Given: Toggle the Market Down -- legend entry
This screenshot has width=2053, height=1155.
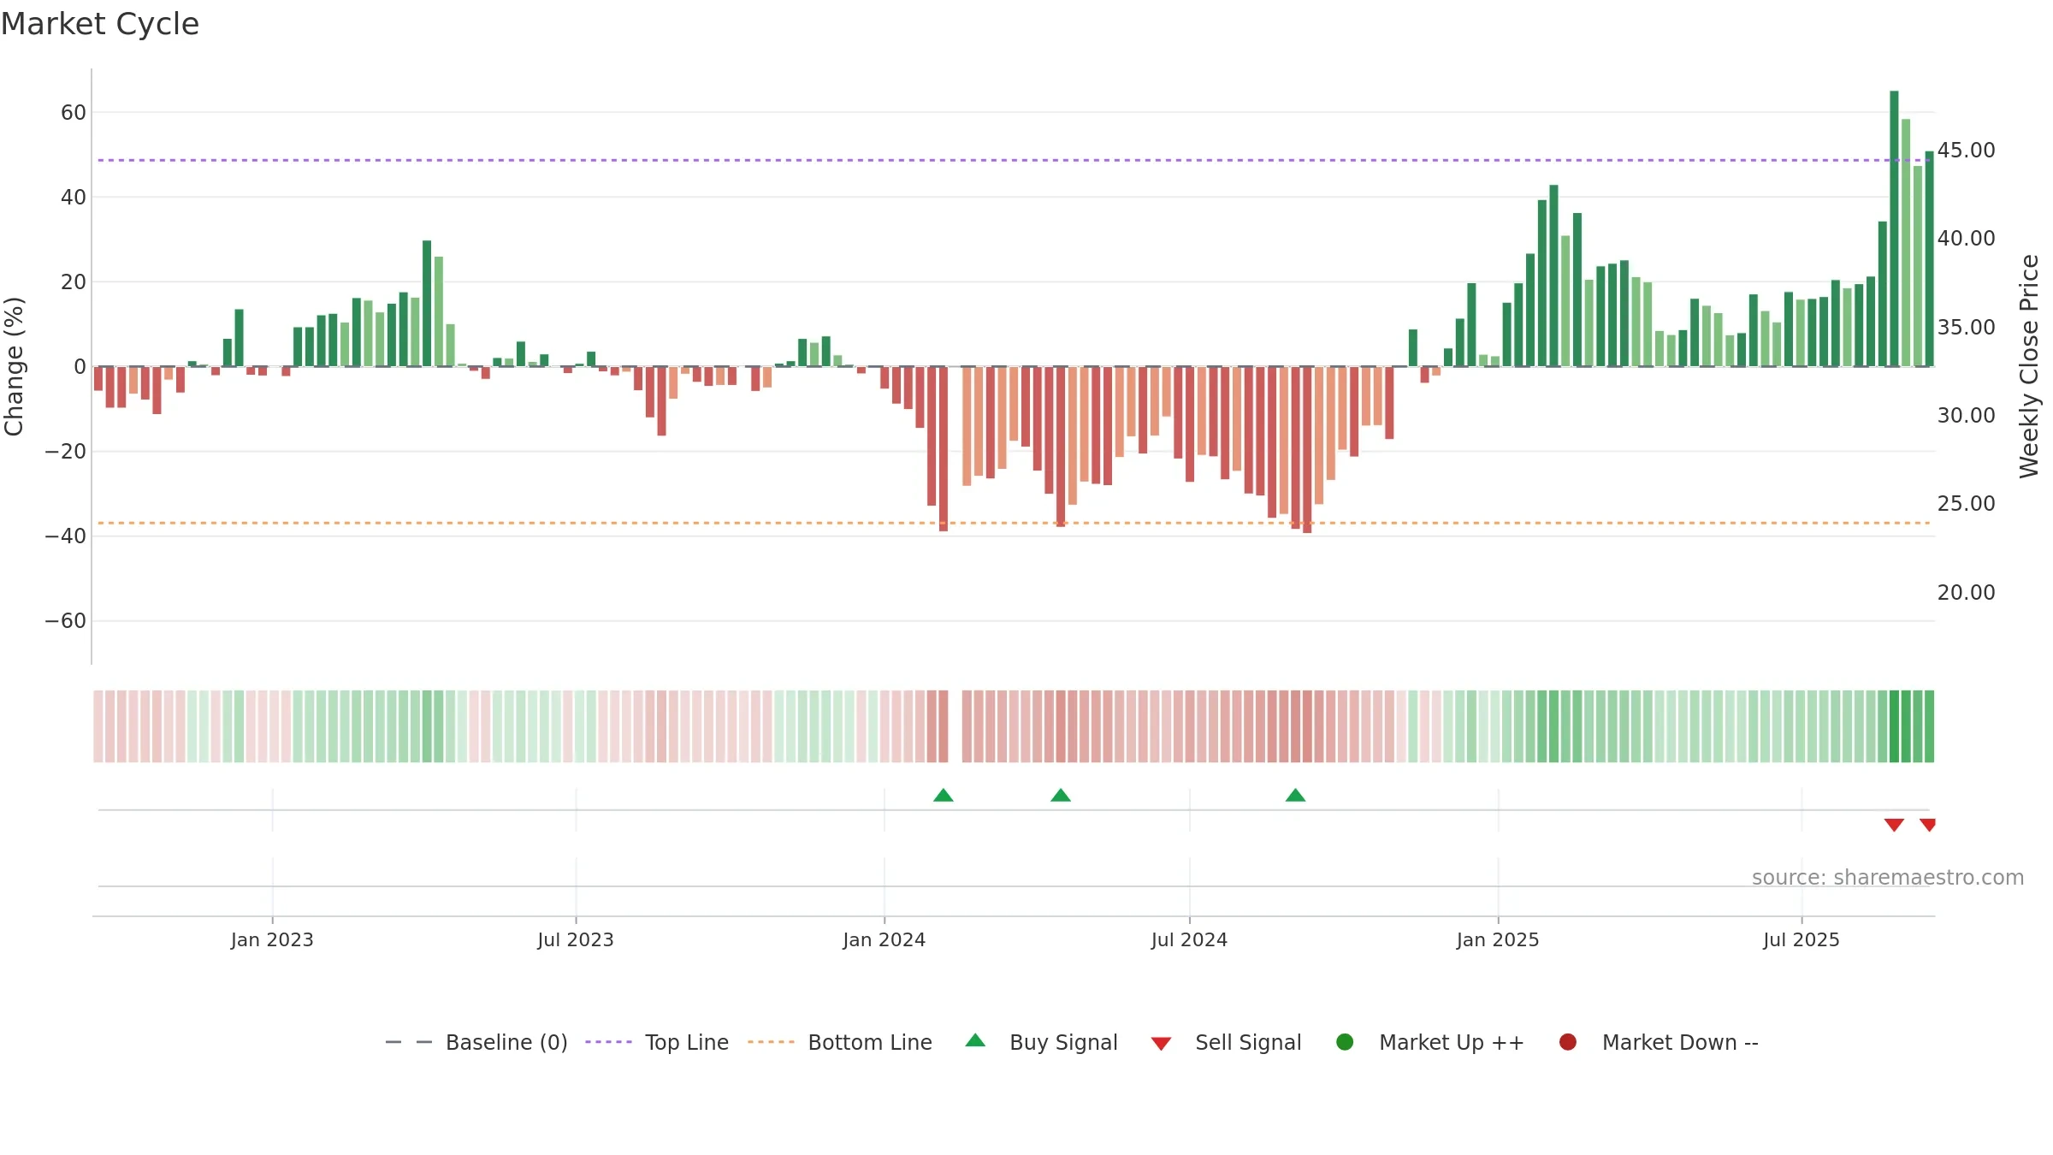Looking at the screenshot, I should (x=1659, y=1042).
